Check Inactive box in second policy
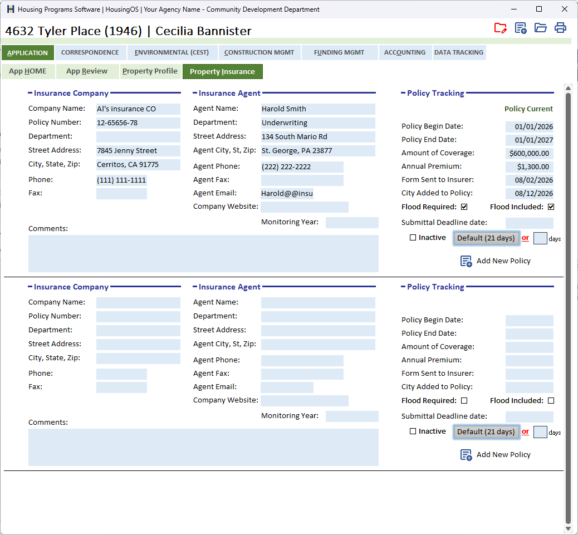Image resolution: width=578 pixels, height=535 pixels. 413,431
